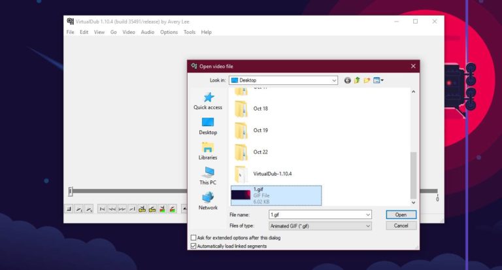Image resolution: width=502 pixels, height=270 pixels.
Task: Go up one folder level
Action: (358, 80)
